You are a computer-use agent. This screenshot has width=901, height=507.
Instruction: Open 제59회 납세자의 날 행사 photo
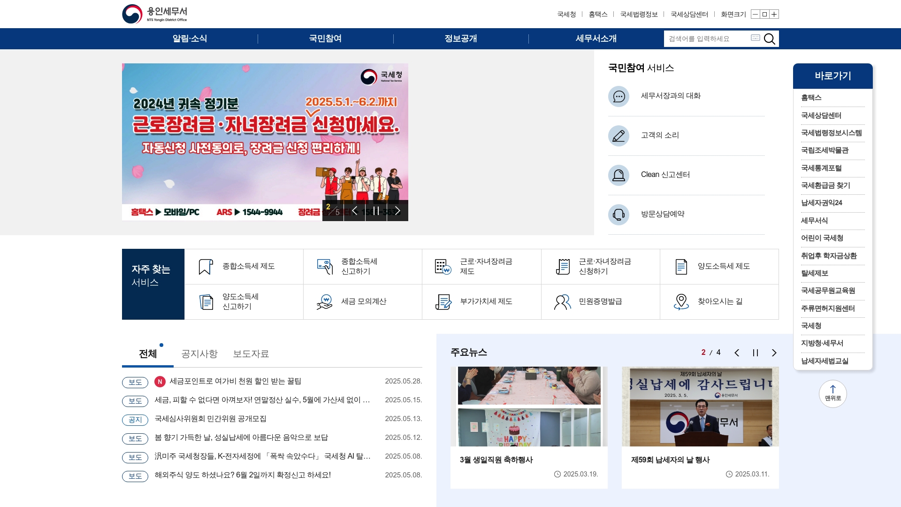click(700, 407)
